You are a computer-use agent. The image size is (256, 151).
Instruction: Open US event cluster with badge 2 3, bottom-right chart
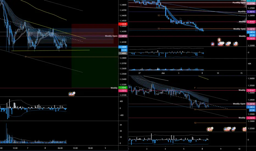(227, 129)
